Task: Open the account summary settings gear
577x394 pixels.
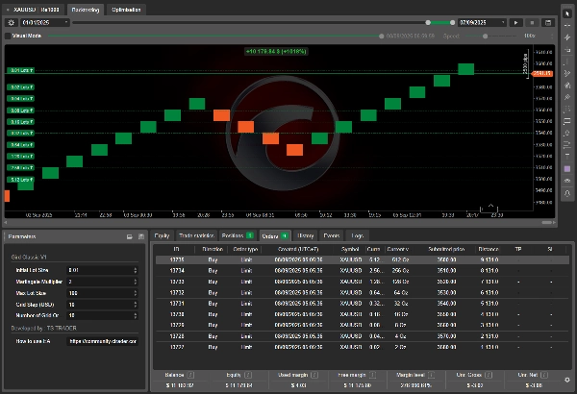Action: pos(567,380)
